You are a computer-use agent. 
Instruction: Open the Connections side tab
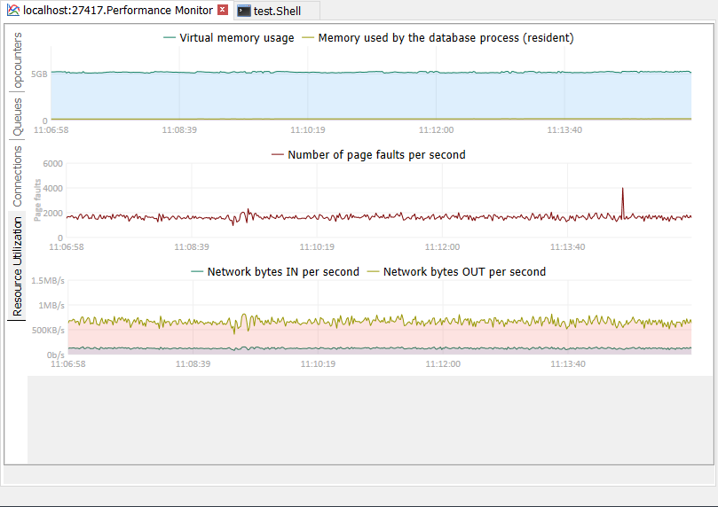18,176
